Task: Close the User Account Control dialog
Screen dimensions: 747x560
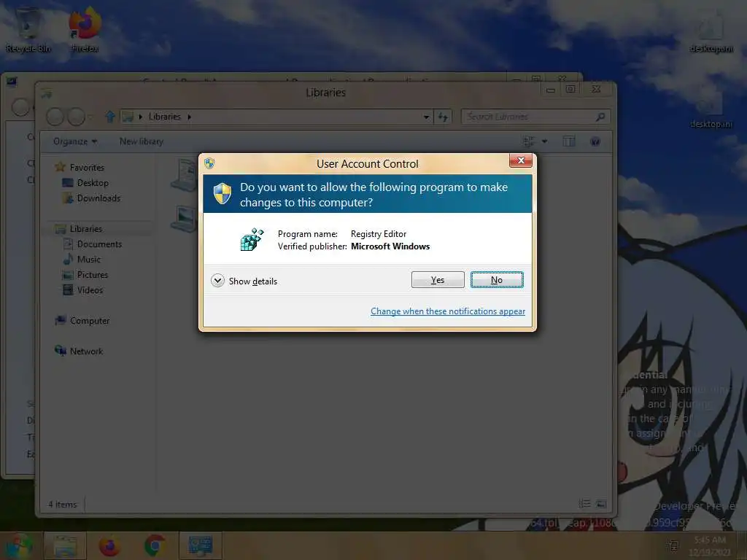Action: coord(521,160)
